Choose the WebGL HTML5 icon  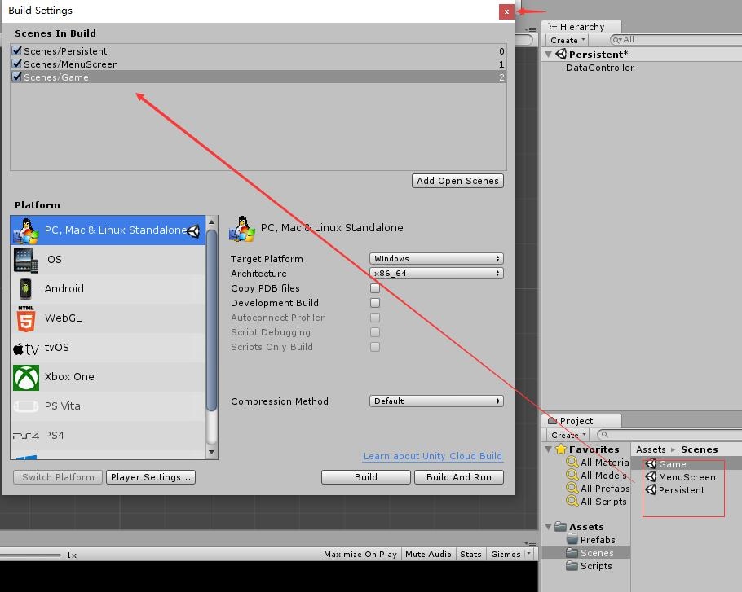[25, 318]
